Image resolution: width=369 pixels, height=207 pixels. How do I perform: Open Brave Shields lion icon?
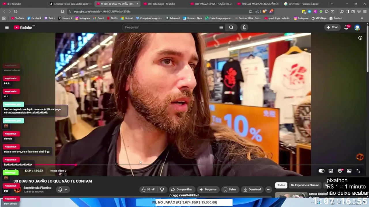tap(264, 11)
